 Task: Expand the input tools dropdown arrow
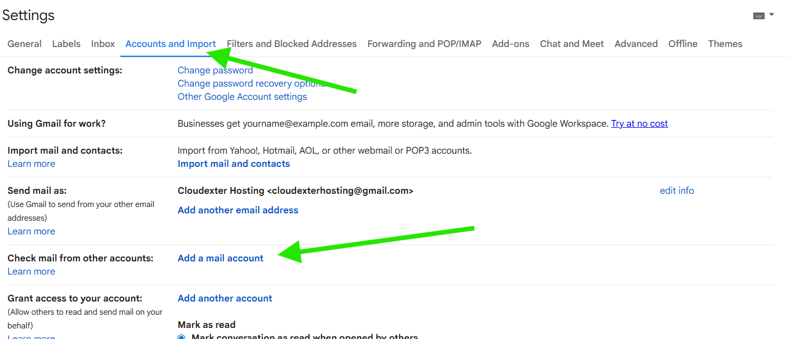point(772,15)
